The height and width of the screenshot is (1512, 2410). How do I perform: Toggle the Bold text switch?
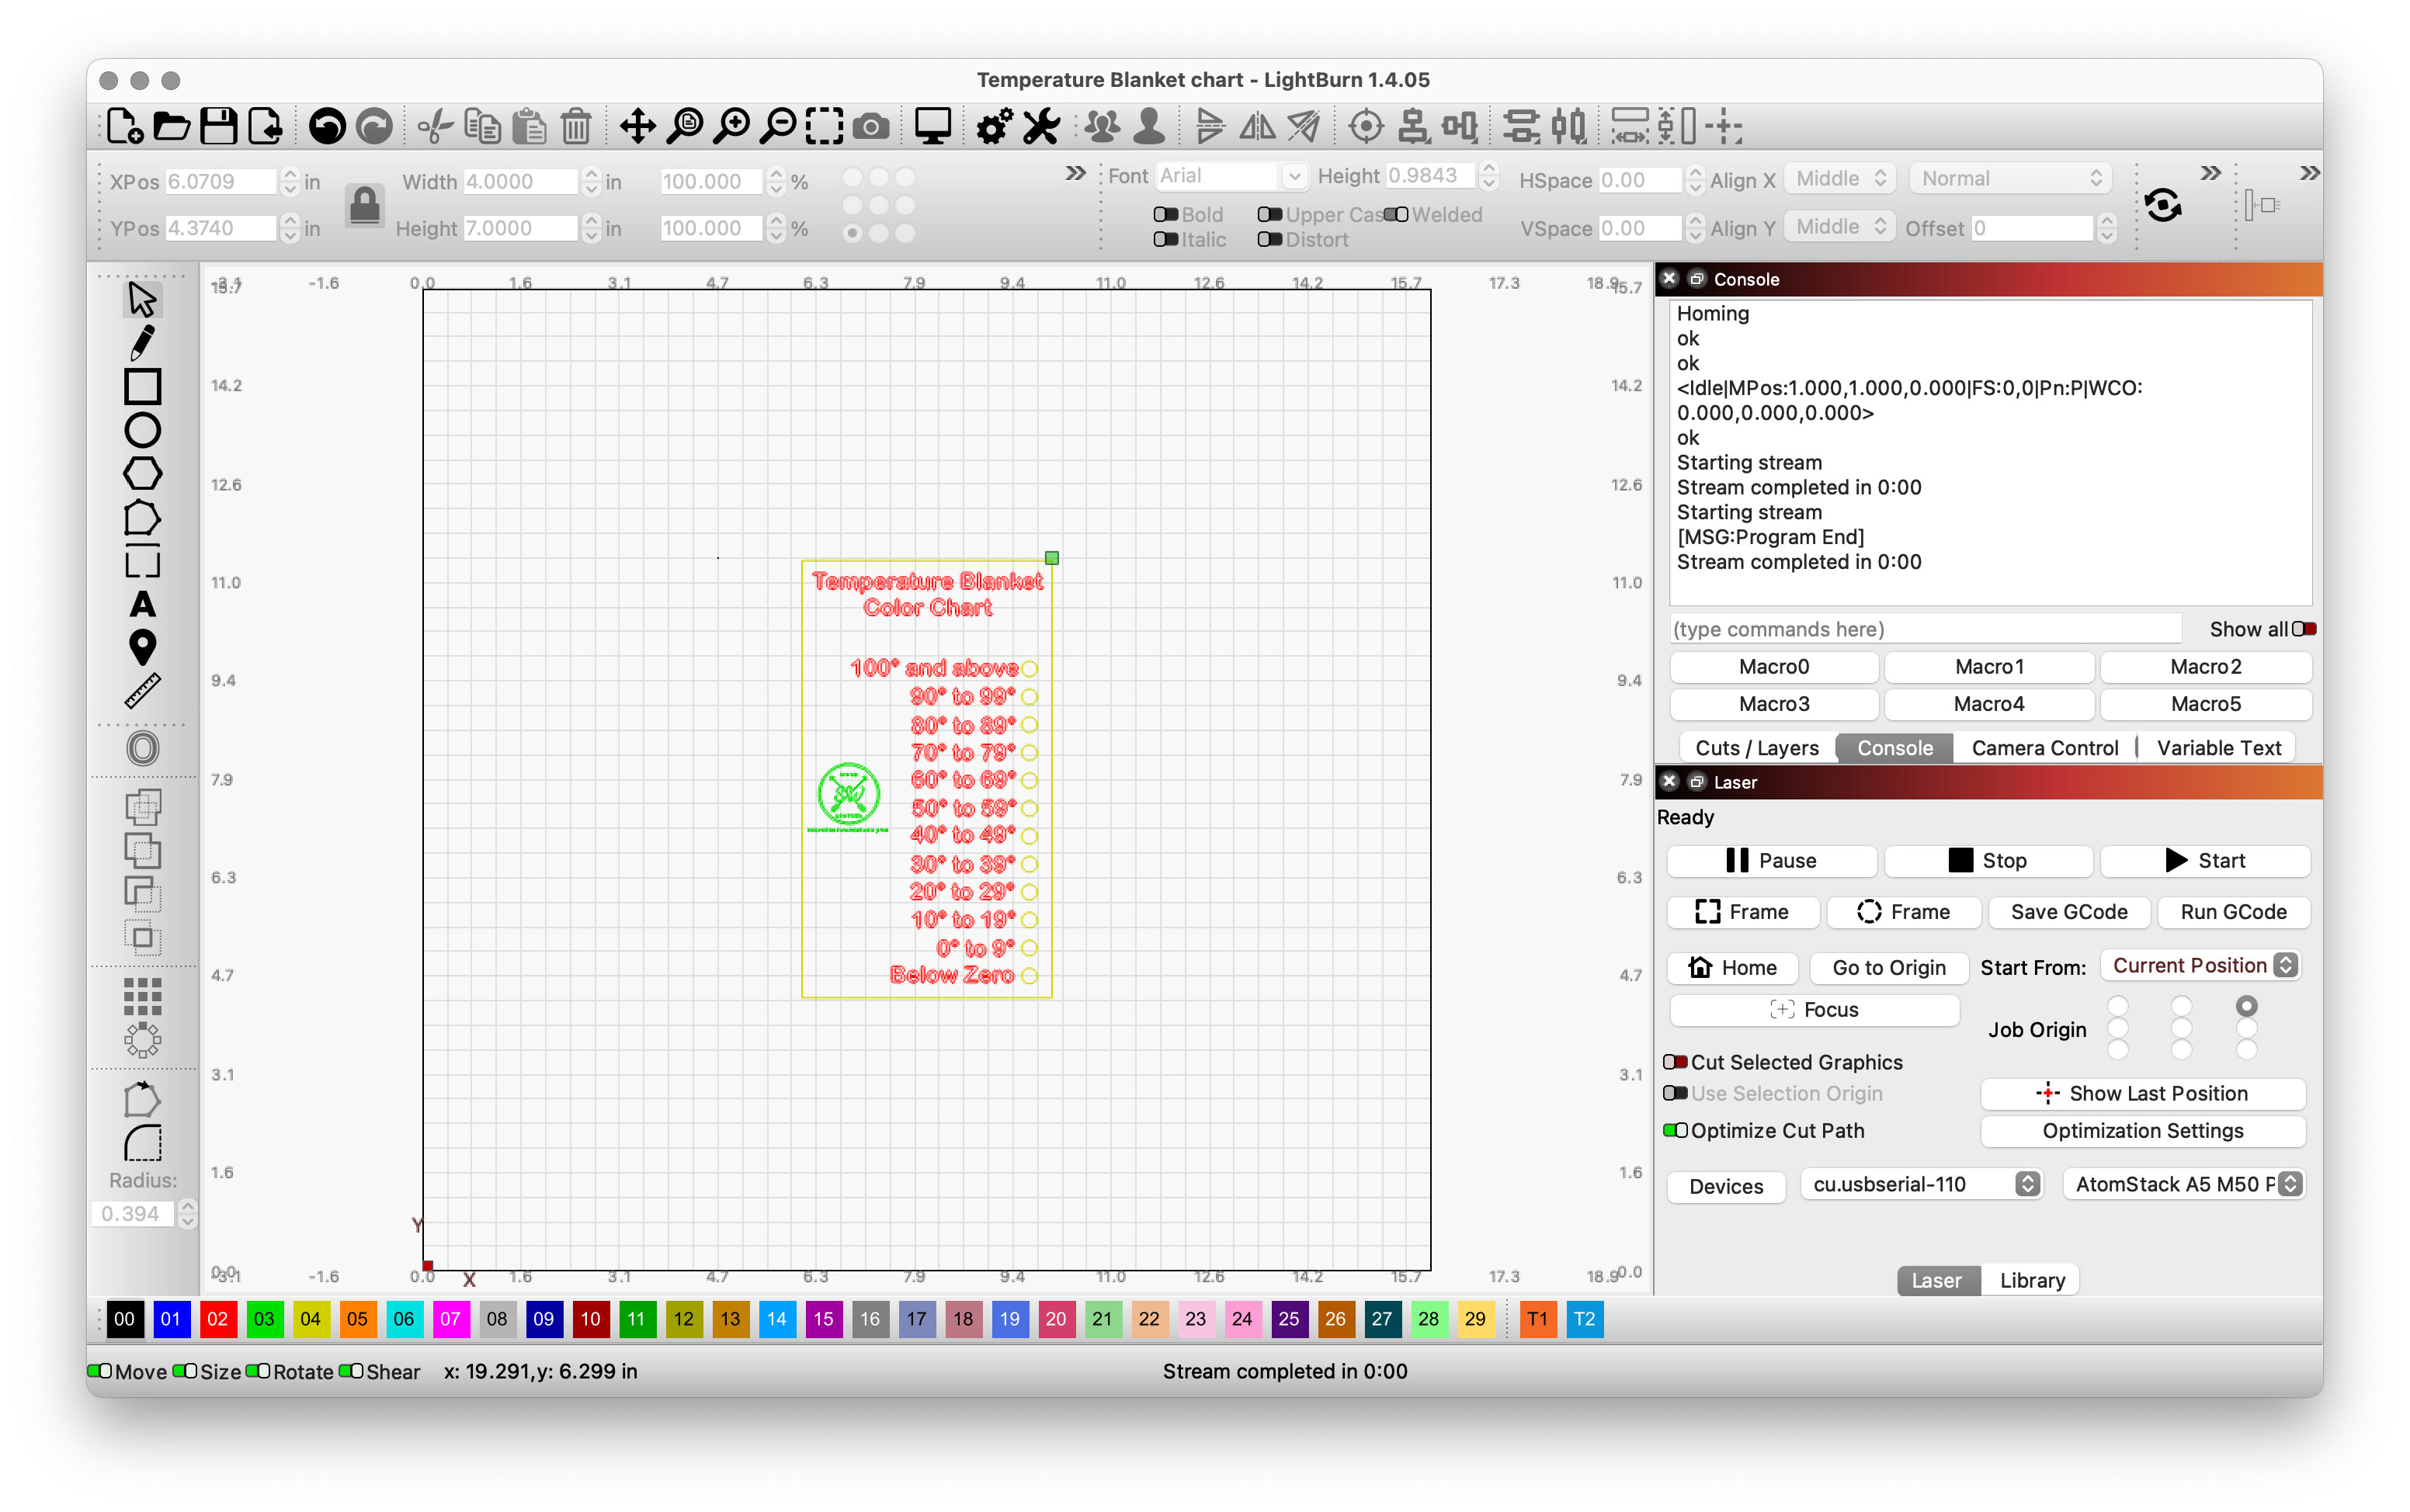click(1166, 214)
